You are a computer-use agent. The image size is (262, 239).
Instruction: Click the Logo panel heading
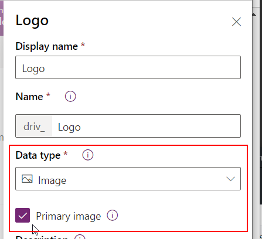32,21
